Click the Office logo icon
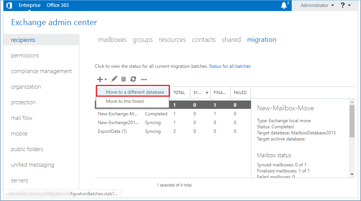The width and height of the screenshot is (361, 201). coord(9,5)
